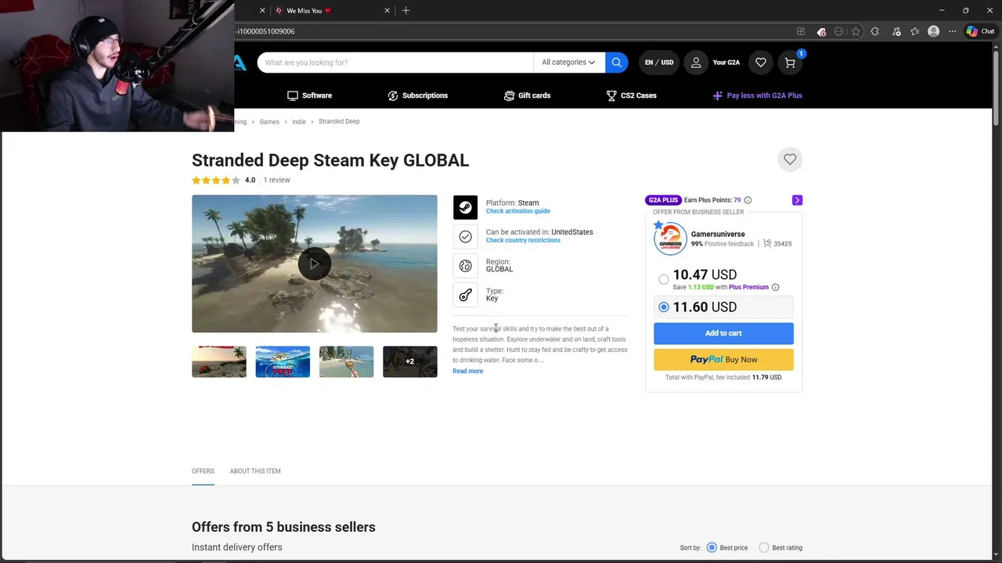Open the Gift cards menu

click(x=527, y=95)
